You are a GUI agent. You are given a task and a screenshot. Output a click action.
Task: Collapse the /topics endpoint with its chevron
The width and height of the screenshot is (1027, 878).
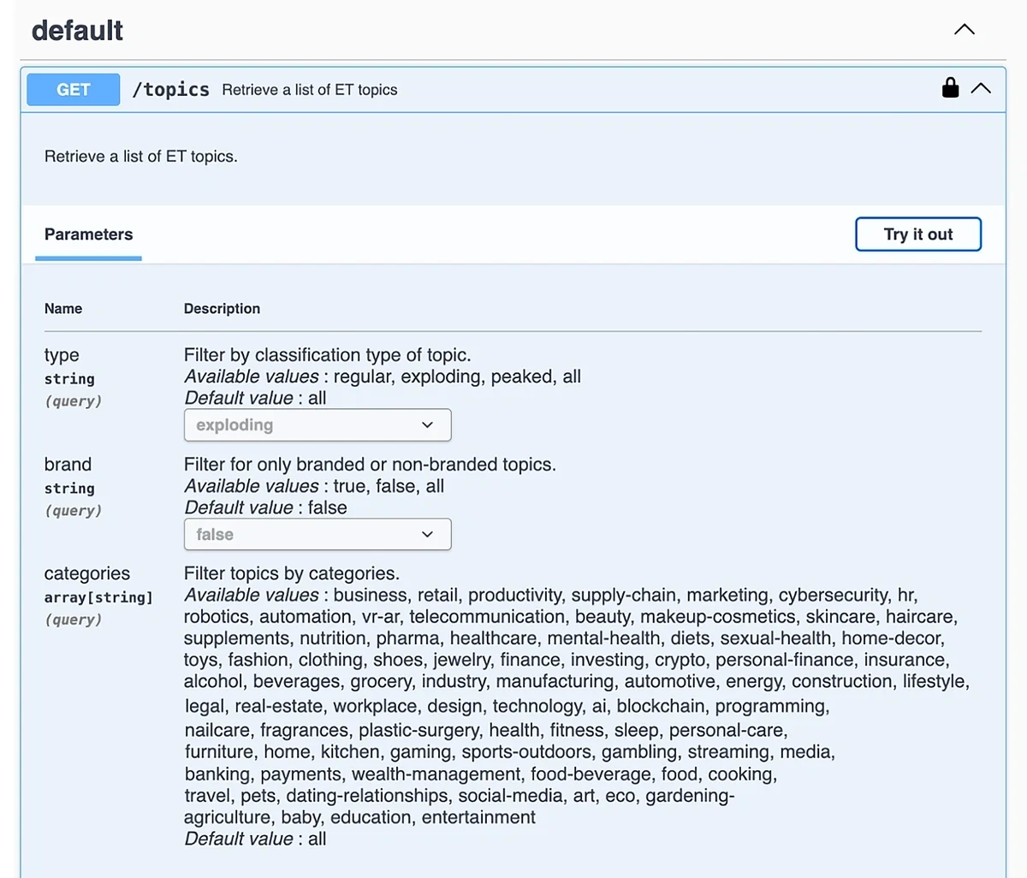[x=981, y=88]
